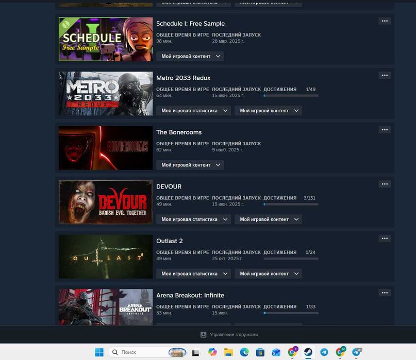Click the '28 мар. 2025 г.' last launch date
Viewport: 416px width, 360px height.
(x=228, y=41)
